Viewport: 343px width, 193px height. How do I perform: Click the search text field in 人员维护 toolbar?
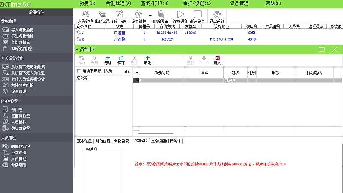pos(169,60)
